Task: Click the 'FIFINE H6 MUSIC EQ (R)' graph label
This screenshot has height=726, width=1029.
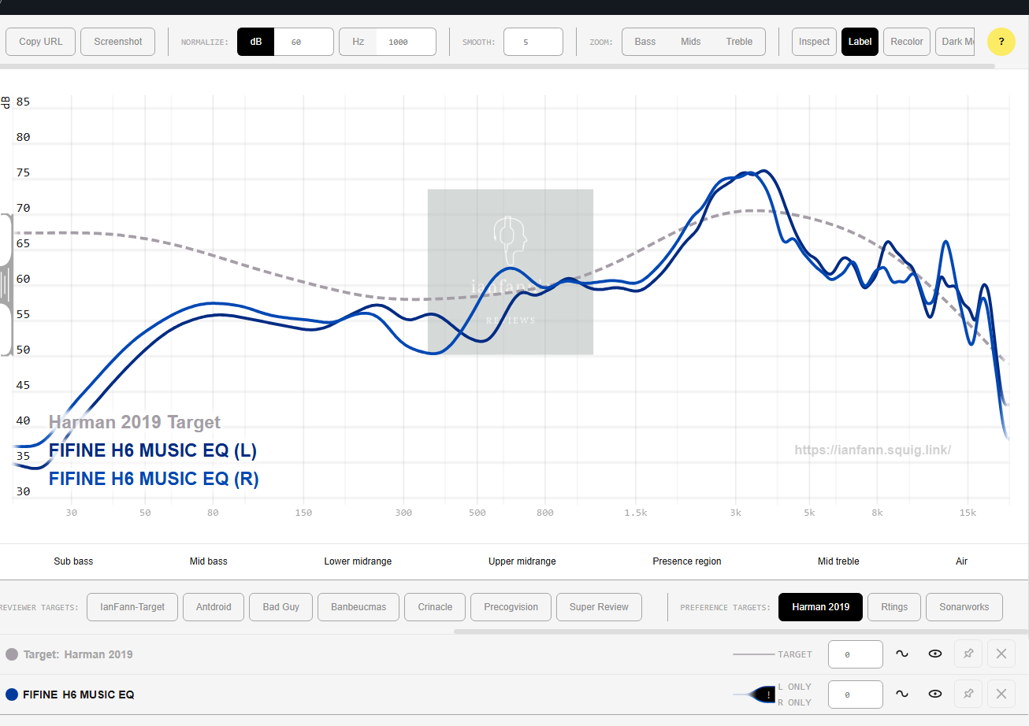Action: 154,479
